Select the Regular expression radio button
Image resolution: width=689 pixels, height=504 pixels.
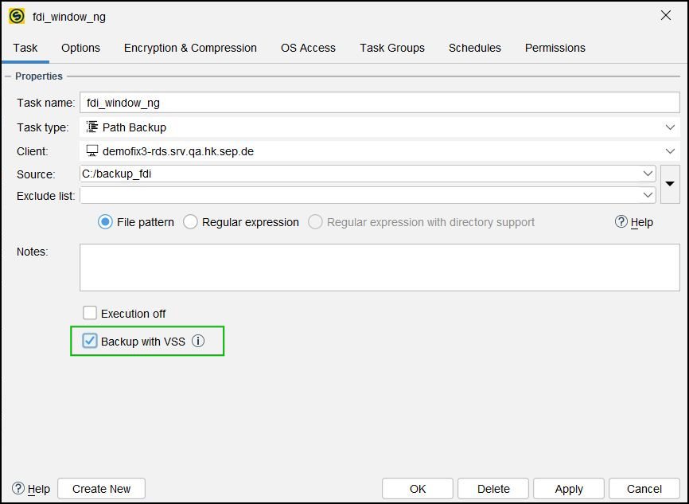coord(191,222)
